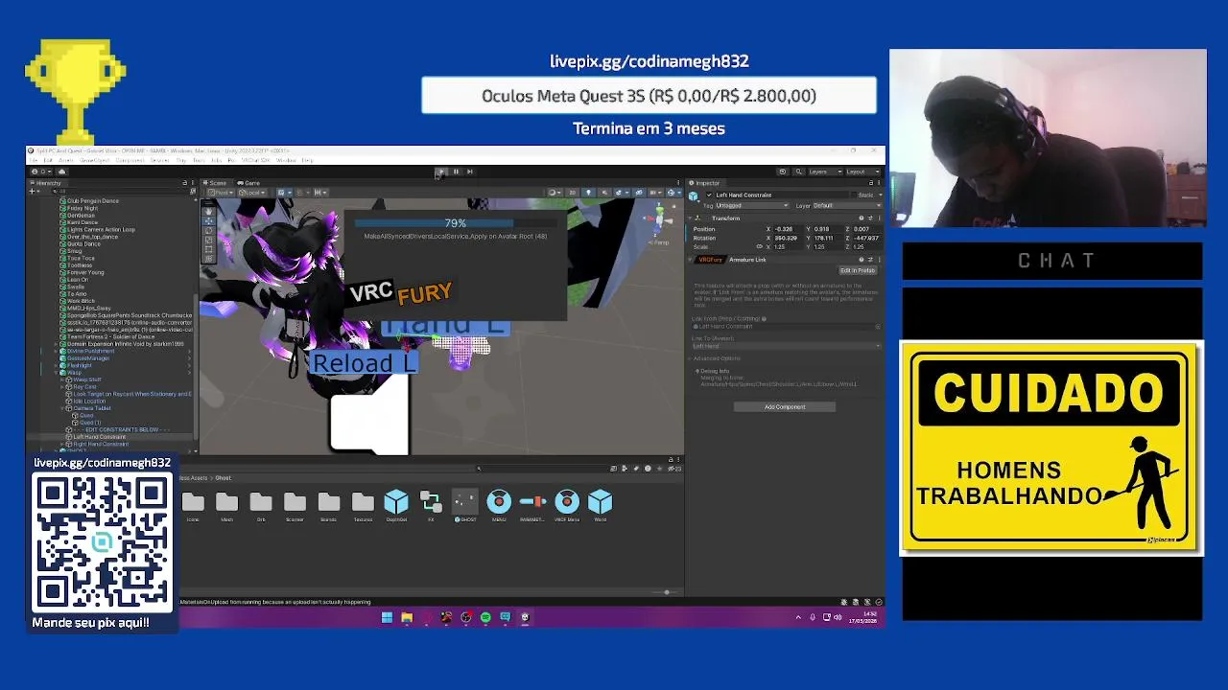Switch to the Scene tab

click(218, 183)
